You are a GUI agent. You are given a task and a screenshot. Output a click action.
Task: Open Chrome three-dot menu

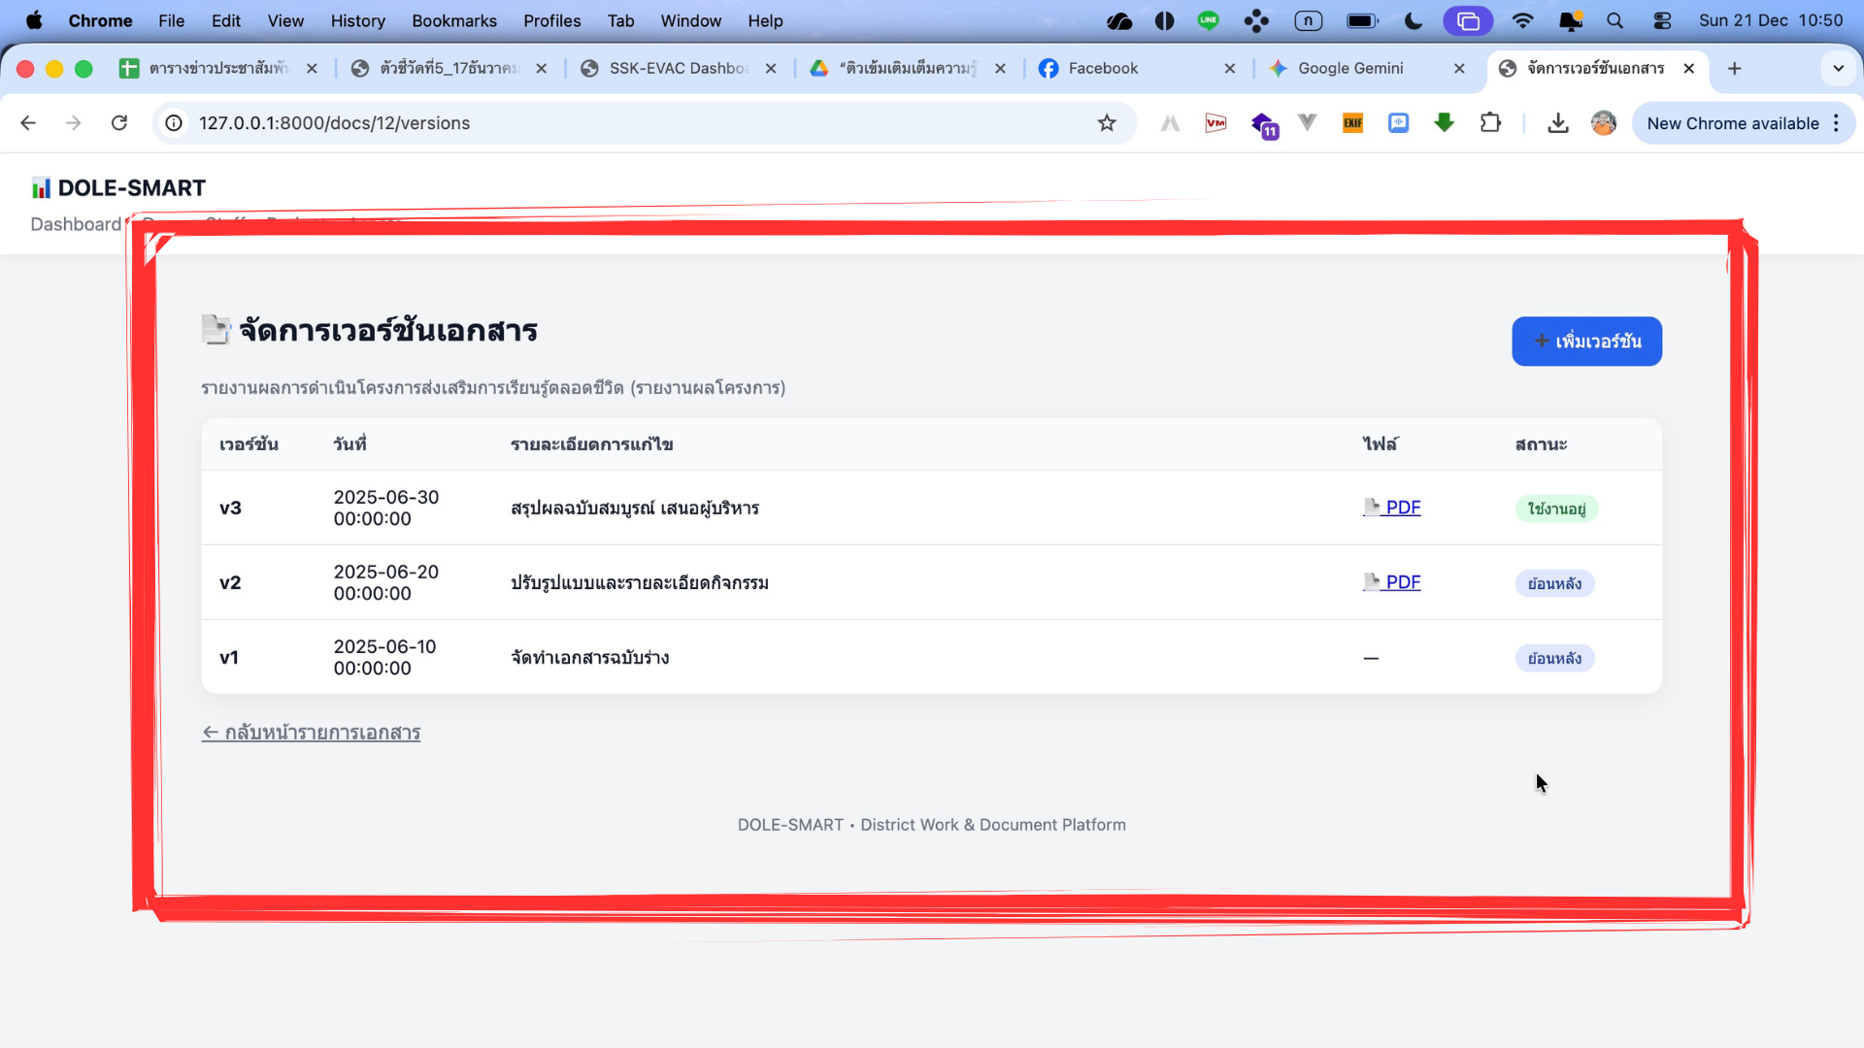click(1836, 123)
